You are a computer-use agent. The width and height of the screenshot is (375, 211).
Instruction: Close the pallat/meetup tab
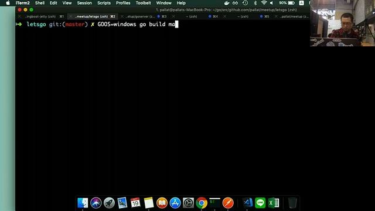point(276,16)
